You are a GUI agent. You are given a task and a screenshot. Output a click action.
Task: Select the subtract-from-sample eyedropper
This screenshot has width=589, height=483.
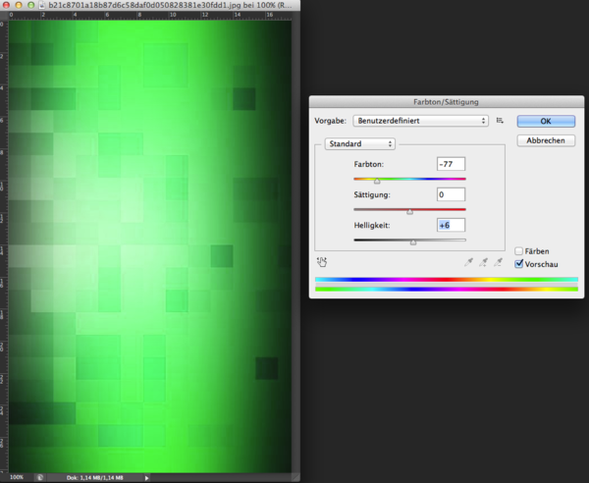pyautogui.click(x=498, y=262)
